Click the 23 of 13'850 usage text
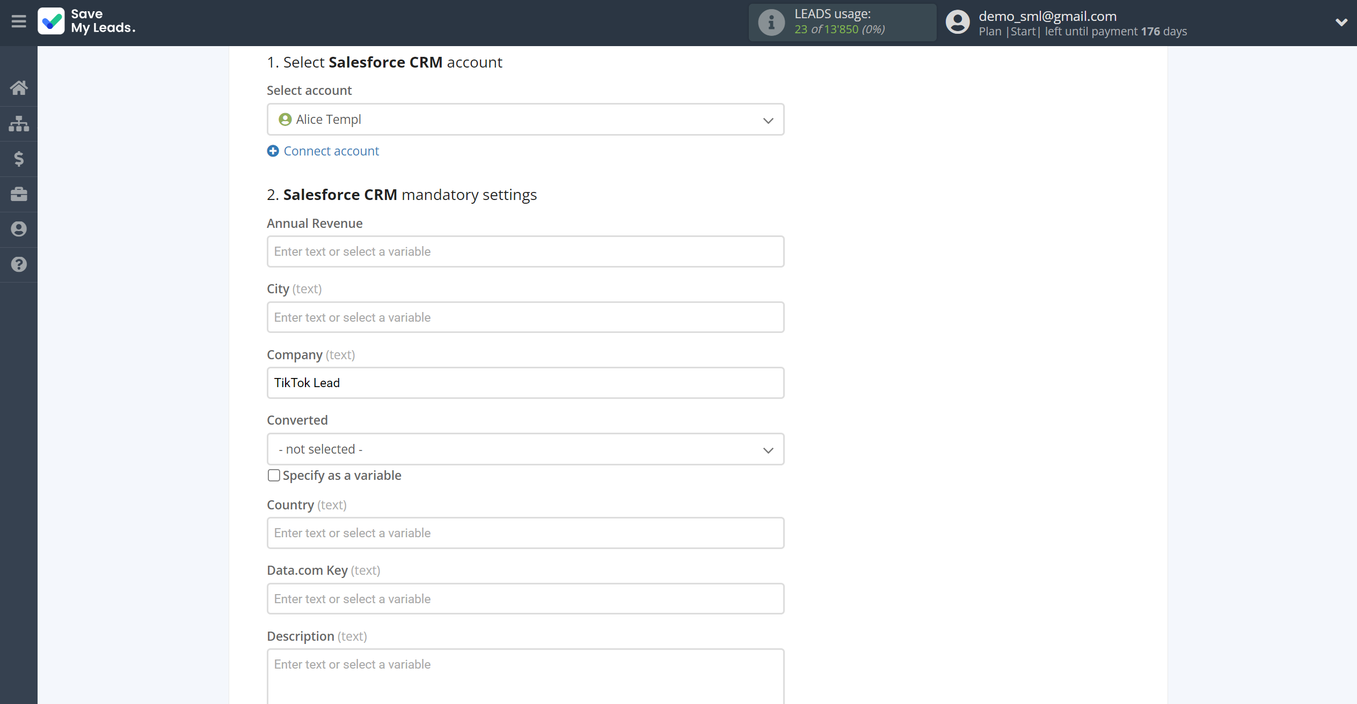This screenshot has height=704, width=1357. 840,29
